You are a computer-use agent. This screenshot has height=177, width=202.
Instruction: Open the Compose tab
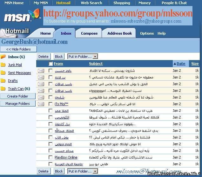click(89, 33)
